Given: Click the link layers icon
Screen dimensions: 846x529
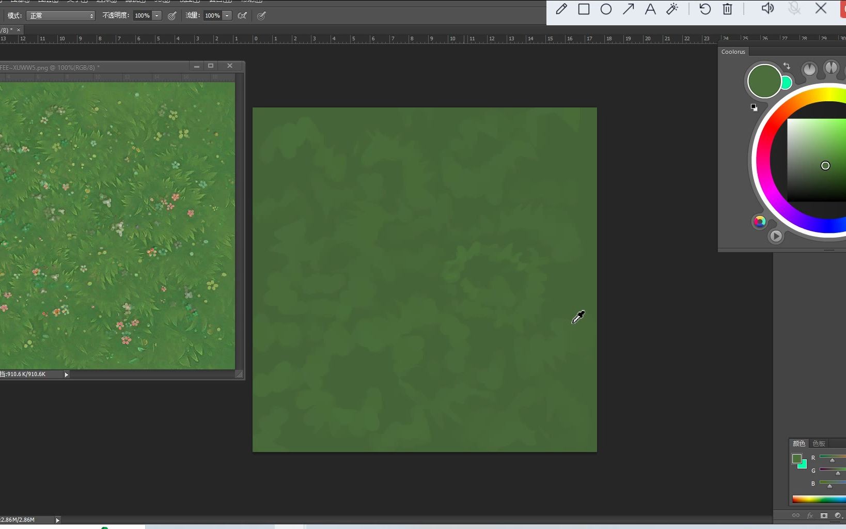Looking at the screenshot, I should pyautogui.click(x=796, y=516).
